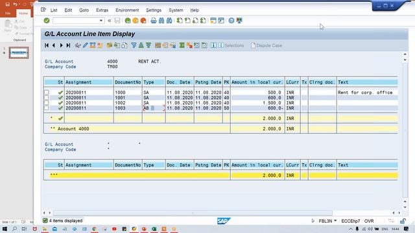The image size is (415, 233).
Task: Open the command field dropdown arrow
Action: (x=101, y=20)
